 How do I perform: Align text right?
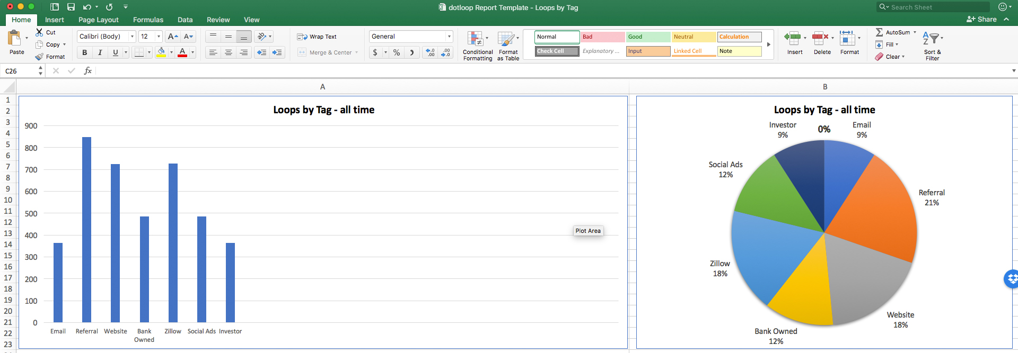coord(244,52)
